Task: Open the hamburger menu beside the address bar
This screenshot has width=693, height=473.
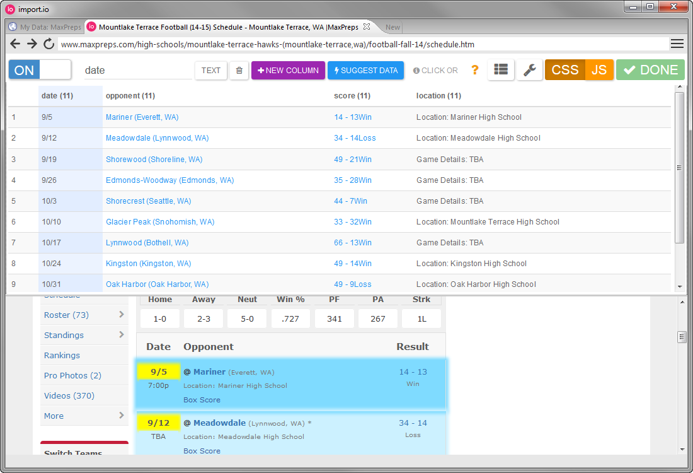Action: tap(677, 44)
